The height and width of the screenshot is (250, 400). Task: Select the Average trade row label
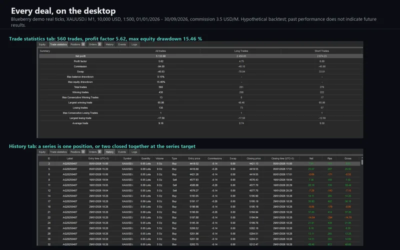click(x=80, y=123)
